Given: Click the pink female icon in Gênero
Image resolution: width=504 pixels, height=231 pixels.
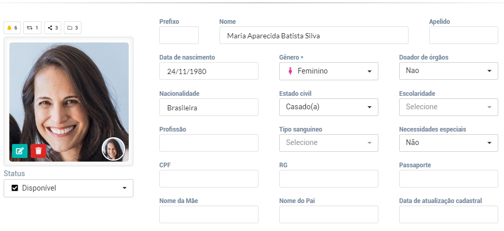Looking at the screenshot, I should coord(290,71).
